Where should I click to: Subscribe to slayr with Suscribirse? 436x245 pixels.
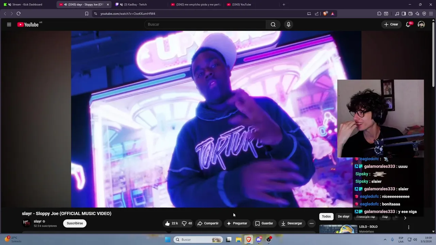[x=75, y=223]
